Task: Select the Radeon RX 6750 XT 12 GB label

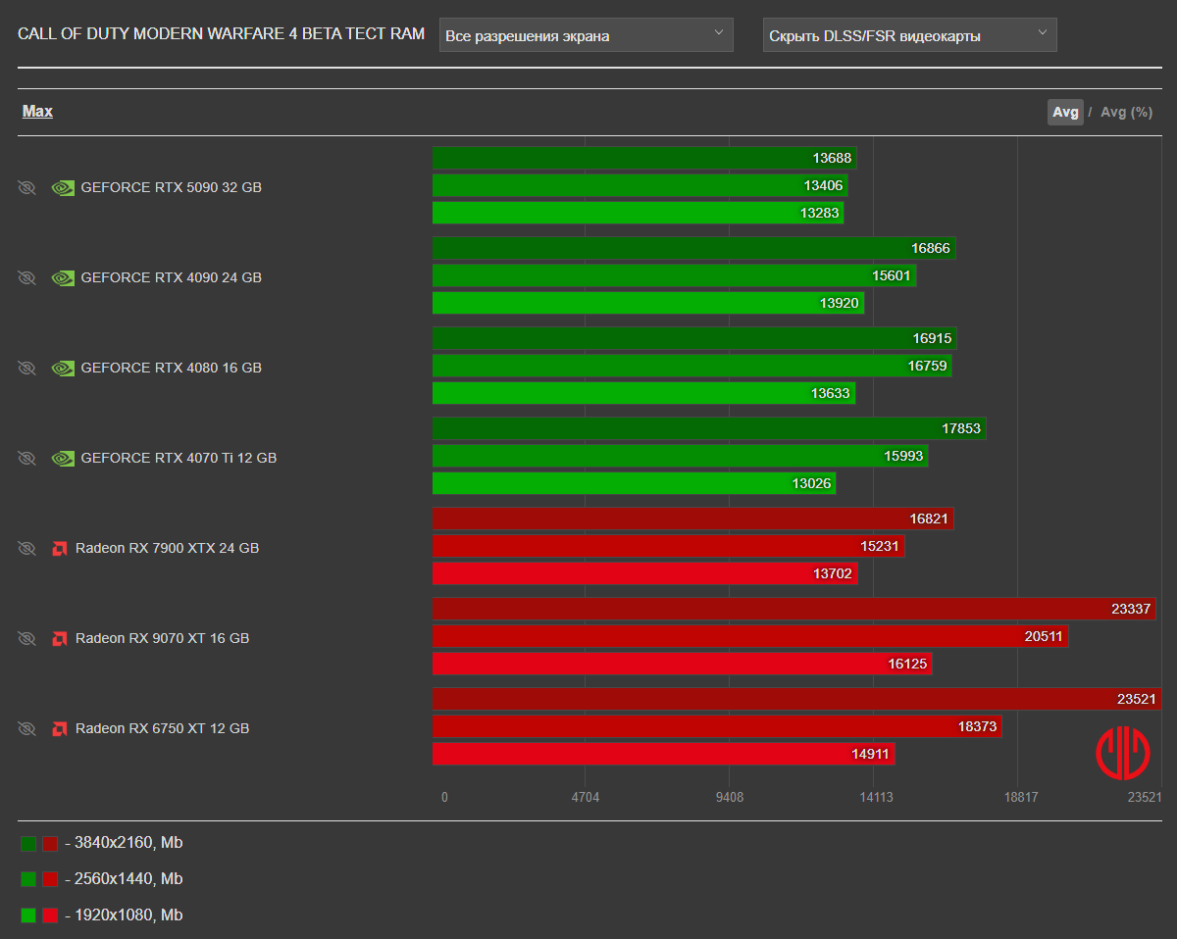Action: point(162,728)
